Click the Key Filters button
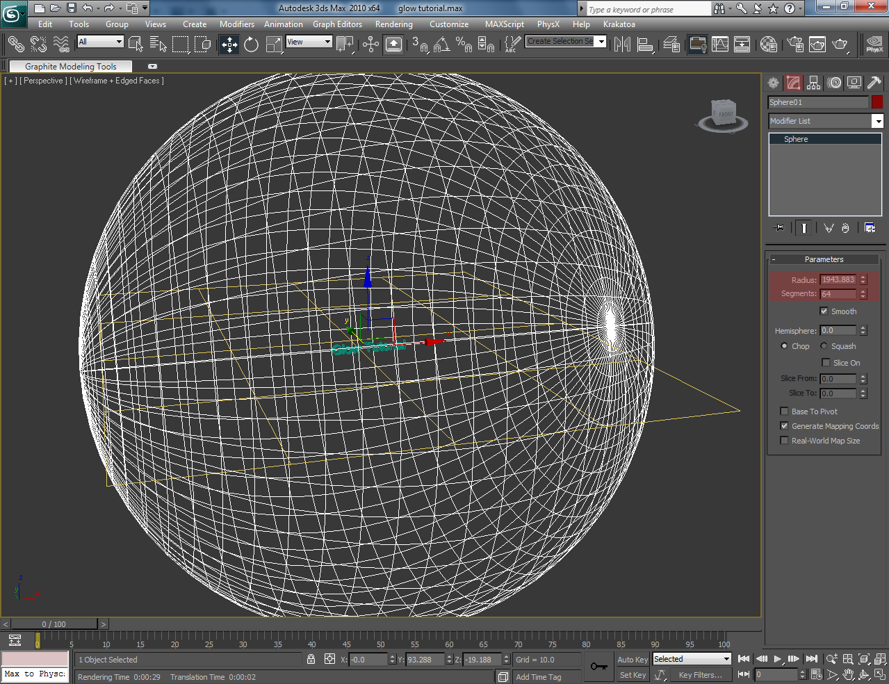The image size is (889, 684). 700,675
